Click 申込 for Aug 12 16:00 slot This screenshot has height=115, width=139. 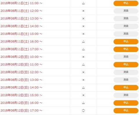[126, 103]
